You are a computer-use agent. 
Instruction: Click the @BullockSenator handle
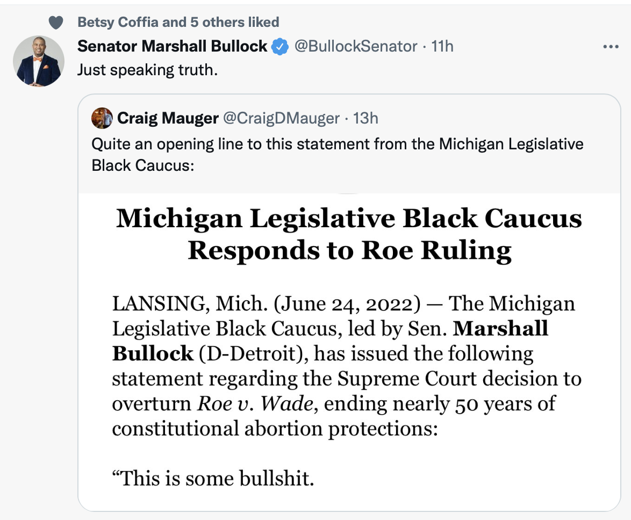pos(356,47)
